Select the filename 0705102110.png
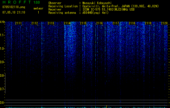Screen dimensions: 170x108 (x=14, y=7)
